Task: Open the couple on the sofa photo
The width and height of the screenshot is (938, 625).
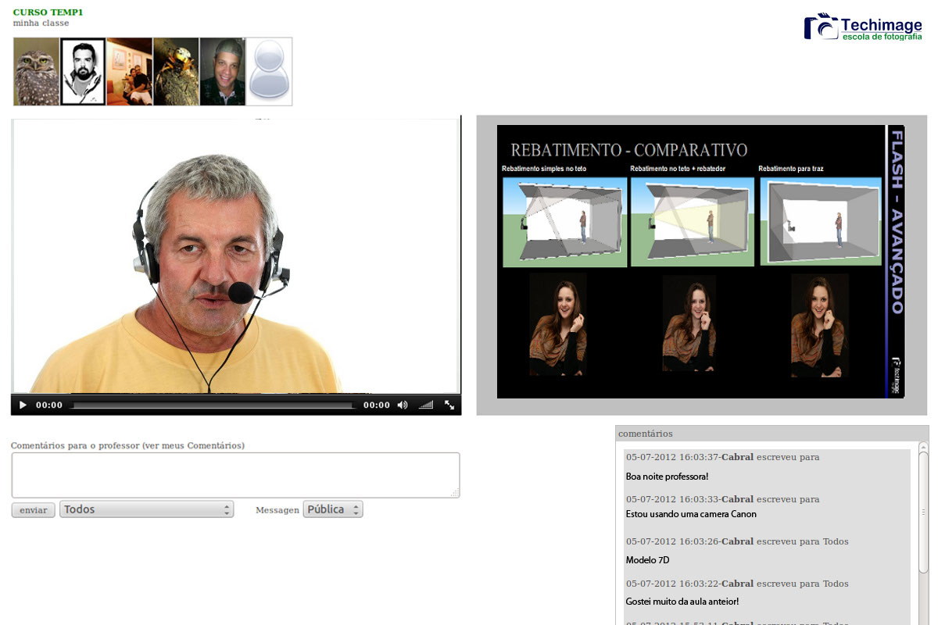Action: (130, 71)
